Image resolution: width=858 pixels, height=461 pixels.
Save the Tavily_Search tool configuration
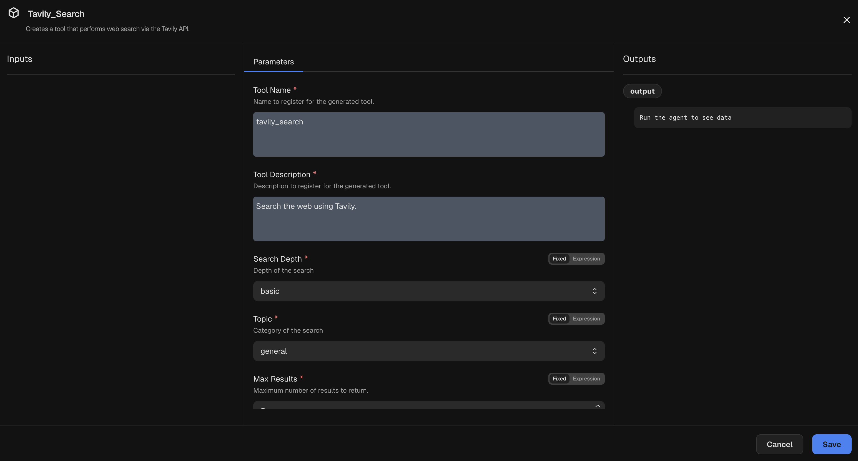coord(831,444)
